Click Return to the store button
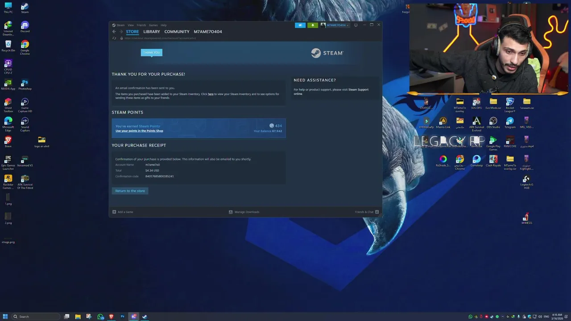This screenshot has height=321, width=571. [x=130, y=191]
